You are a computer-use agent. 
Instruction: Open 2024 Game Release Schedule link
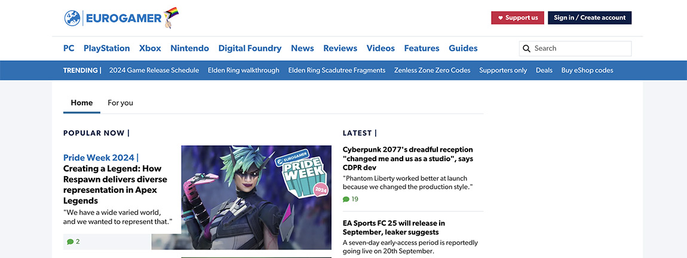click(154, 70)
